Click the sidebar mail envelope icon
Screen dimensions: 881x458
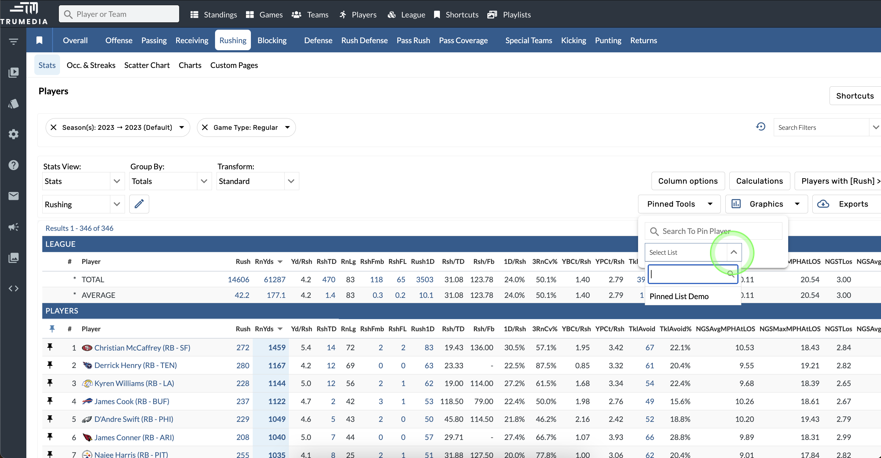click(x=13, y=196)
